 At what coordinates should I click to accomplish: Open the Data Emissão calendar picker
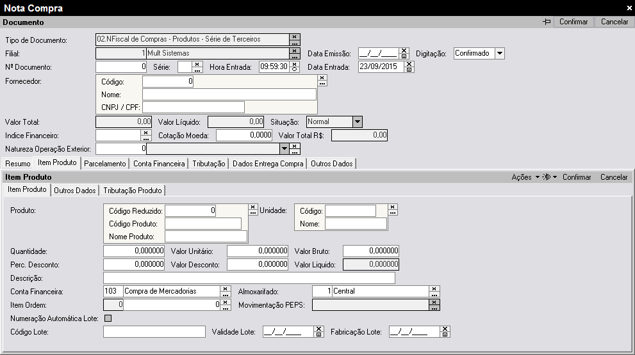(403, 56)
